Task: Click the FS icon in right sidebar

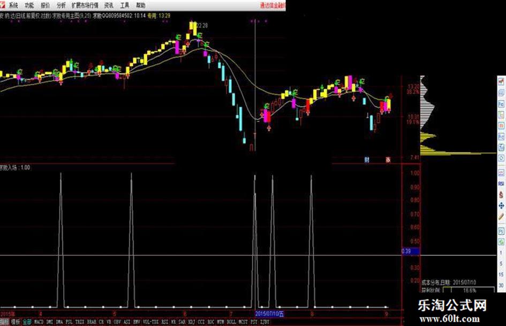Action: [501, 231]
